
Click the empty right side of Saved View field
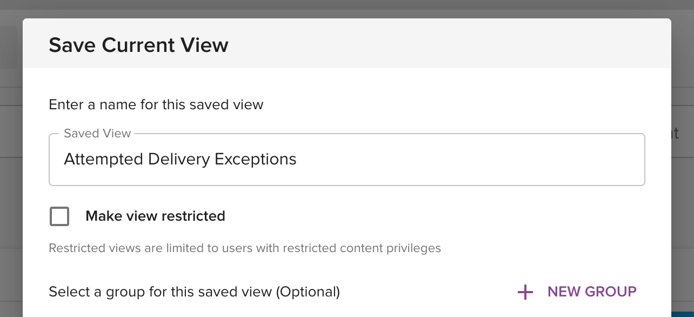(x=470, y=160)
